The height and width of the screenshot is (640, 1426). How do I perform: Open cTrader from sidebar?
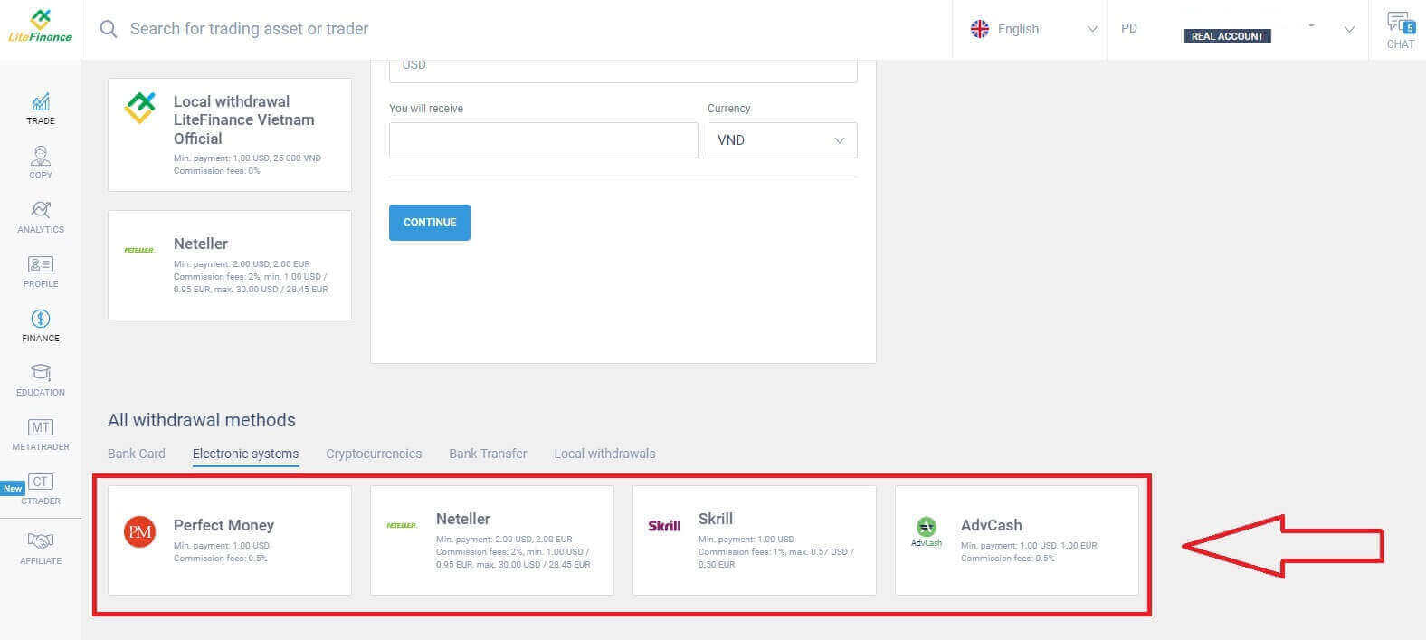(x=41, y=489)
